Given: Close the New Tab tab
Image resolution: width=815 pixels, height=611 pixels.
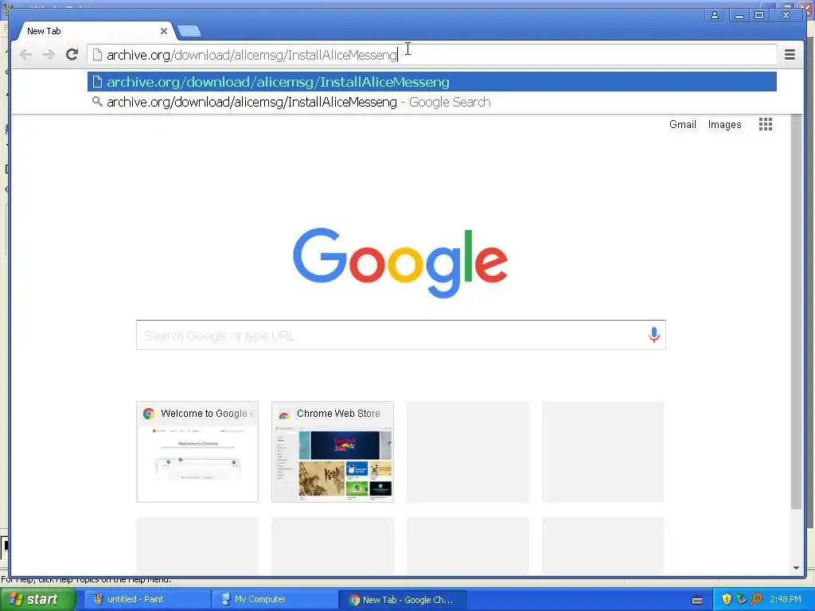Looking at the screenshot, I should pyautogui.click(x=164, y=31).
